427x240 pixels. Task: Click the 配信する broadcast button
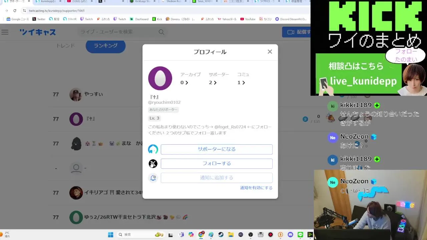pyautogui.click(x=297, y=32)
